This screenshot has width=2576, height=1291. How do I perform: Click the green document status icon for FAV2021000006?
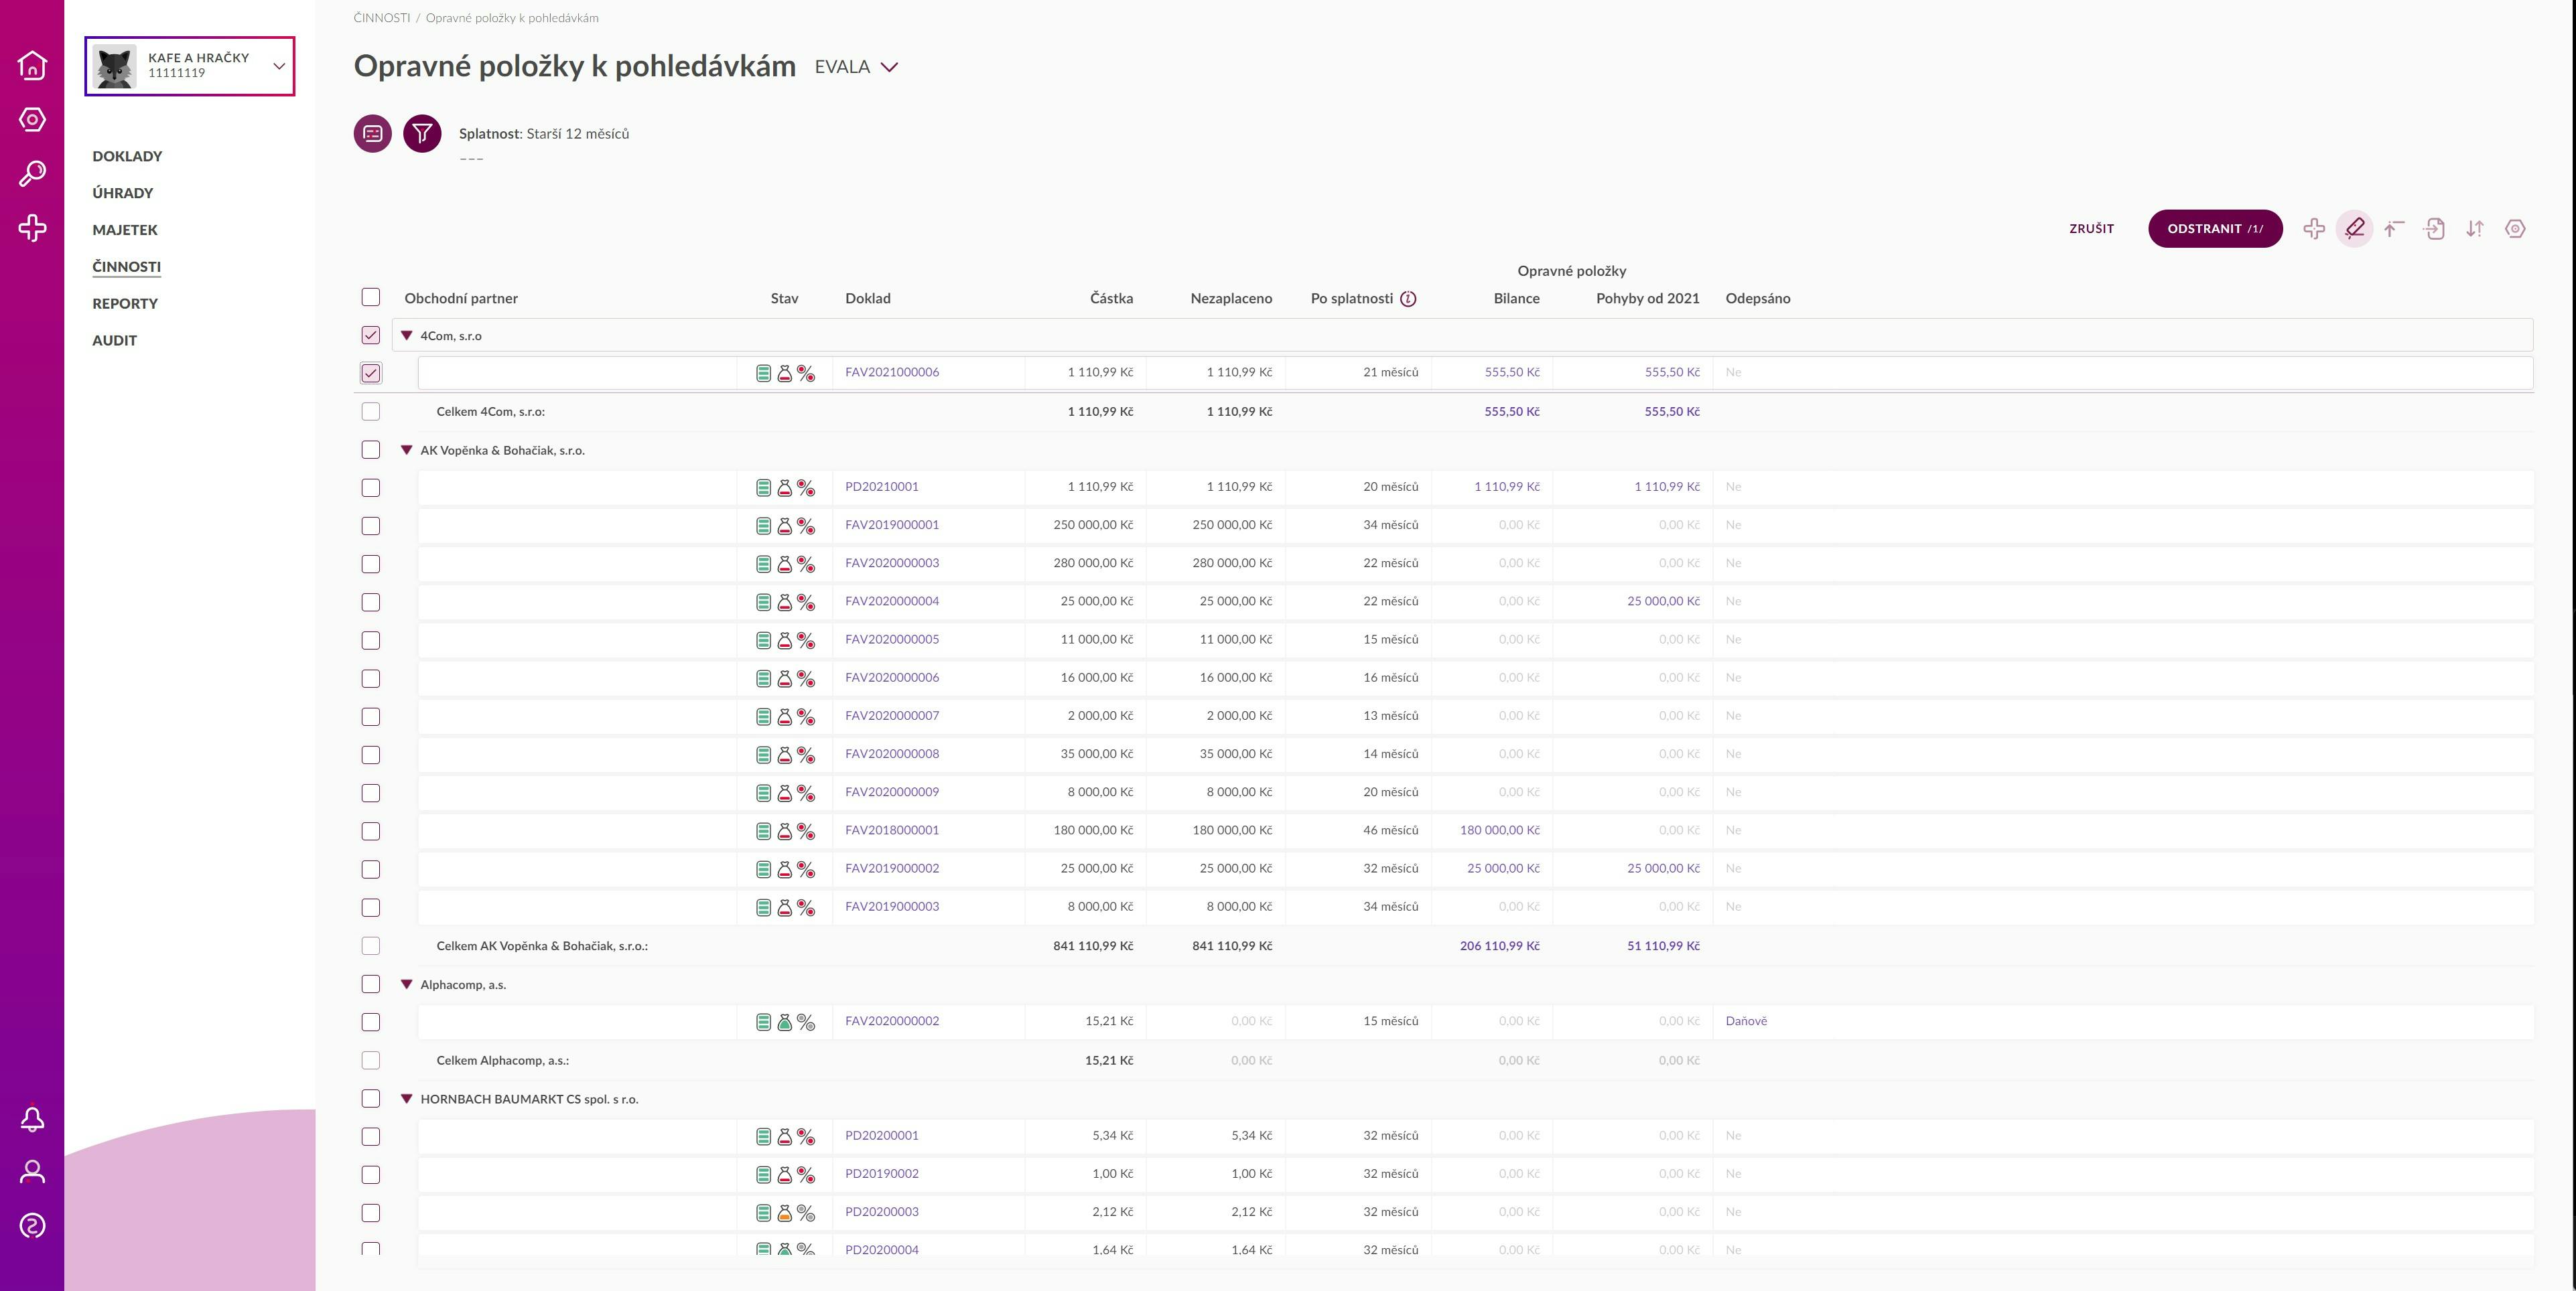coord(763,374)
